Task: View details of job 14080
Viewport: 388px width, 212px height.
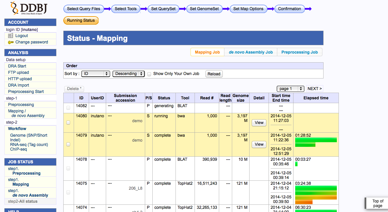Action: (x=259, y=123)
